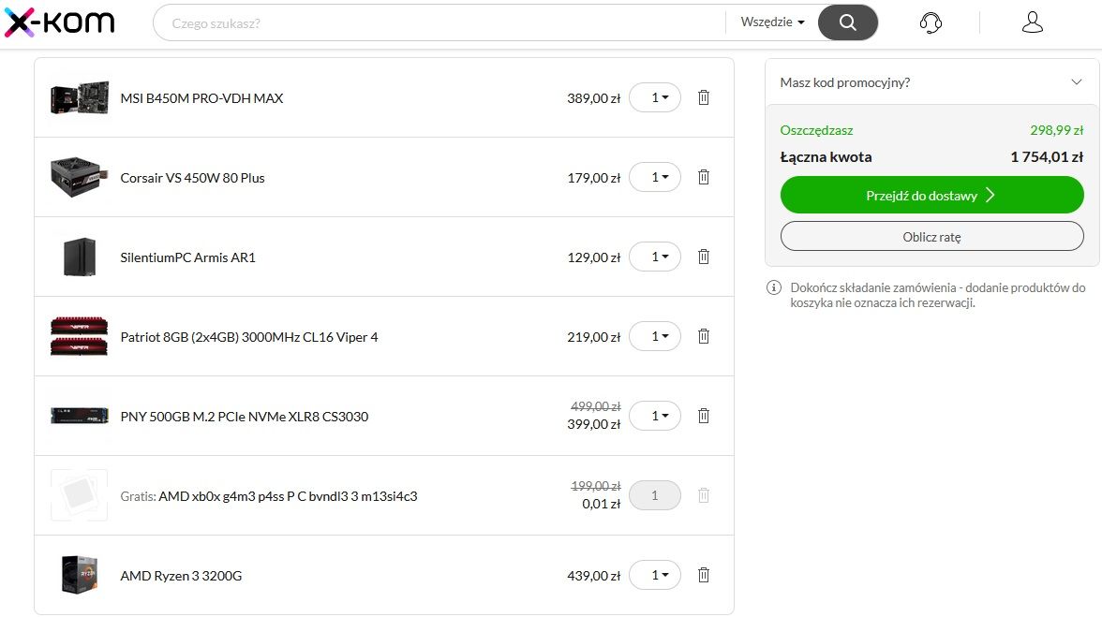Change quantity of Patriot 8GB Viper 4

coord(655,336)
